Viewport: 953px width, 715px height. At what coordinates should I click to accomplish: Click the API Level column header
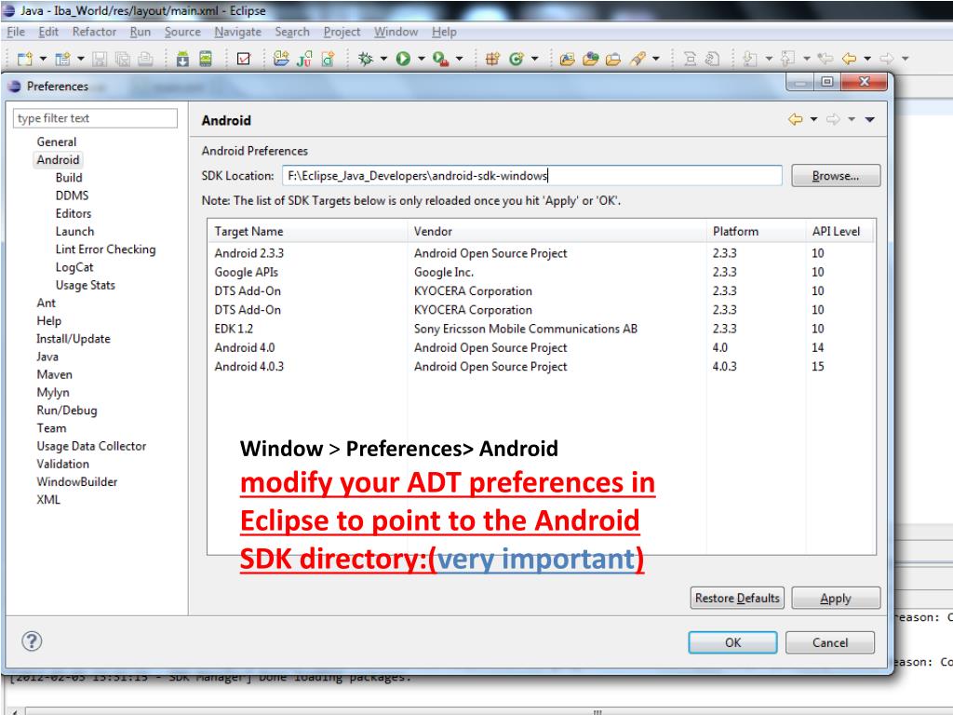pyautogui.click(x=839, y=231)
